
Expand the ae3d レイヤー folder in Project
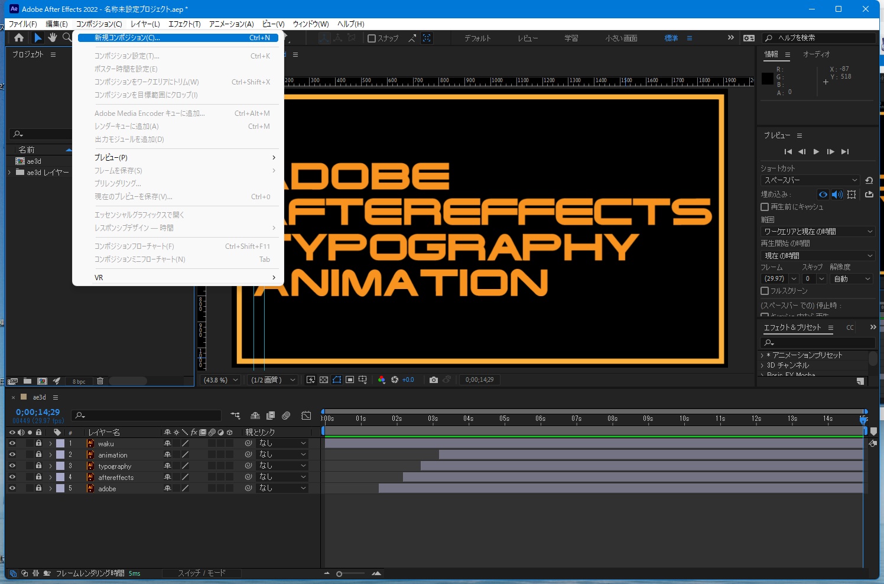pyautogui.click(x=9, y=173)
